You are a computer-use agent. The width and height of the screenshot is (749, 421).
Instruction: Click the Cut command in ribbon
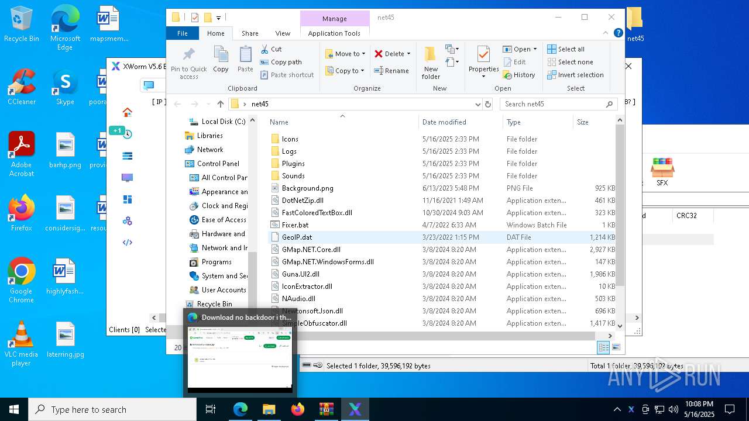271,49
